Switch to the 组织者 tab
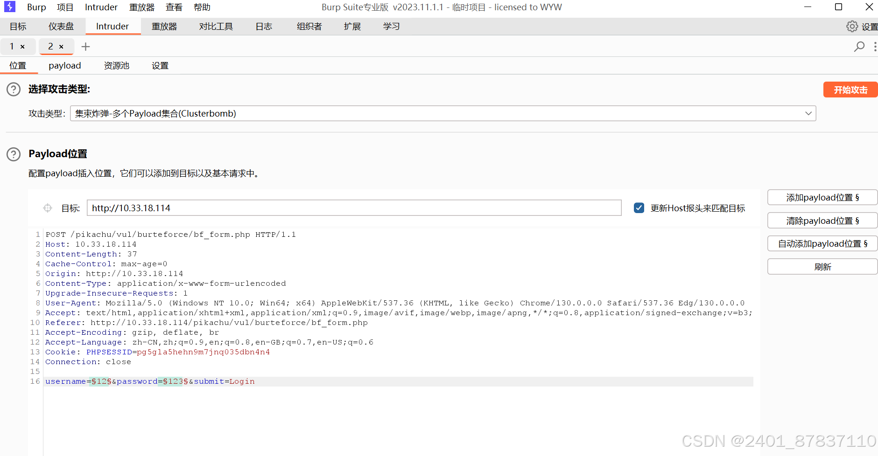This screenshot has width=878, height=456. pos(309,27)
